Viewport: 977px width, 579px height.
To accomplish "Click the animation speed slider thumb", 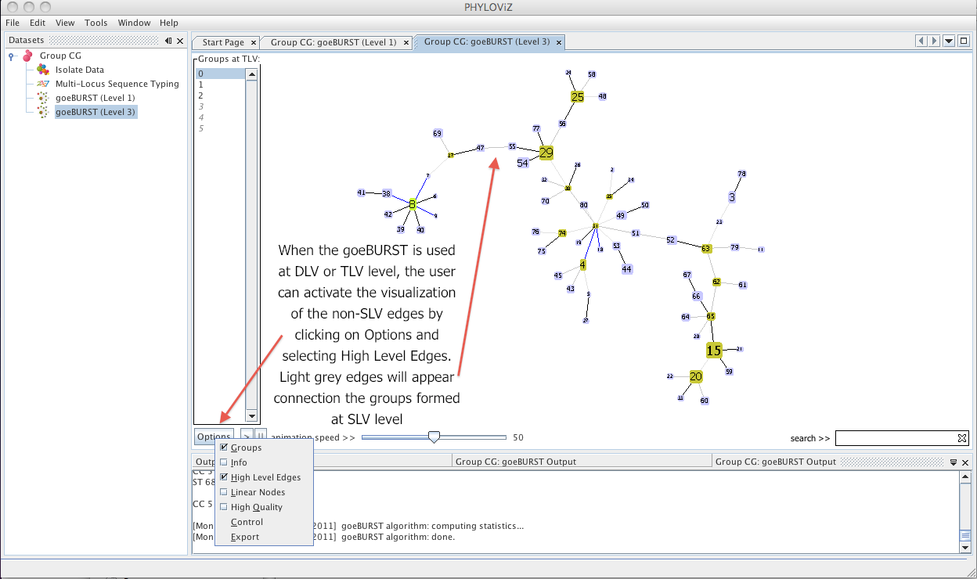I will tap(434, 437).
